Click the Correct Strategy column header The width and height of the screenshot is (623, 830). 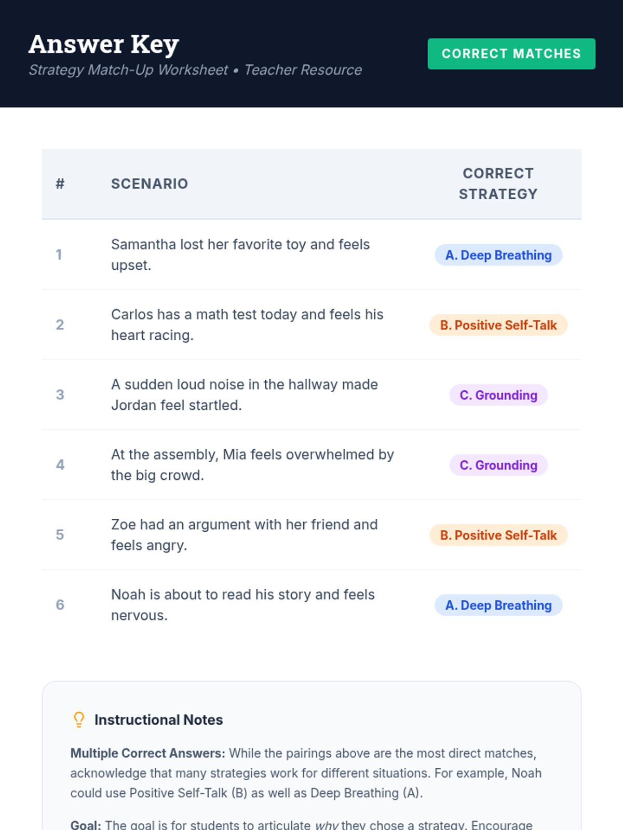(498, 184)
